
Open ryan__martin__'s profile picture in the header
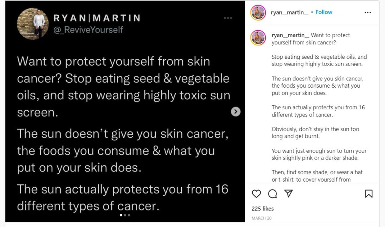pos(258,12)
